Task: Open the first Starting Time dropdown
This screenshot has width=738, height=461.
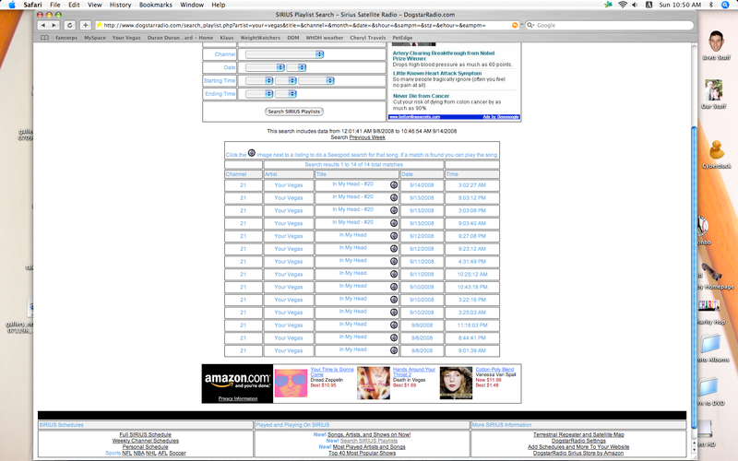Action: pyautogui.click(x=257, y=81)
